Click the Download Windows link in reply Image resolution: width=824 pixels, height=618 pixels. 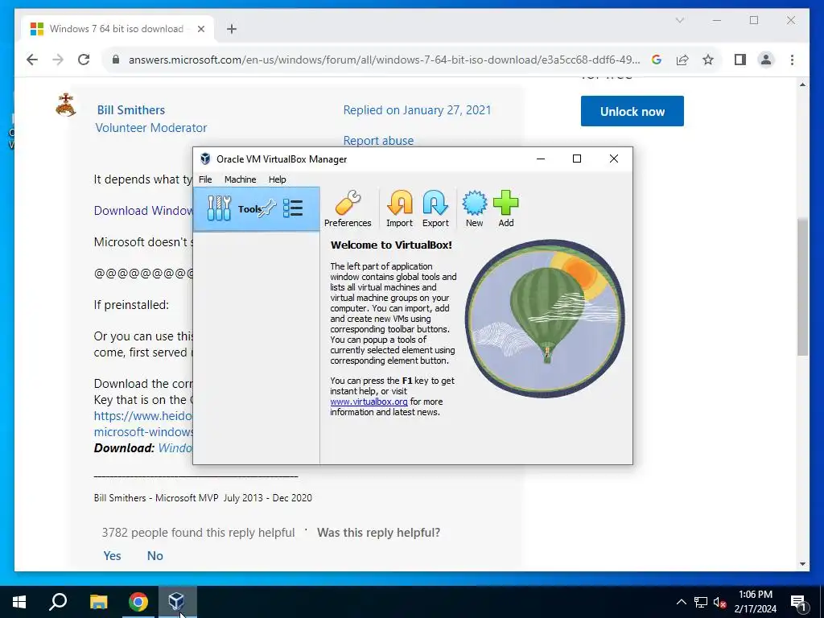coord(143,211)
